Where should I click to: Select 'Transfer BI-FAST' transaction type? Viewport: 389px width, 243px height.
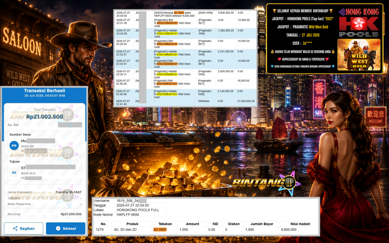tap(68, 192)
